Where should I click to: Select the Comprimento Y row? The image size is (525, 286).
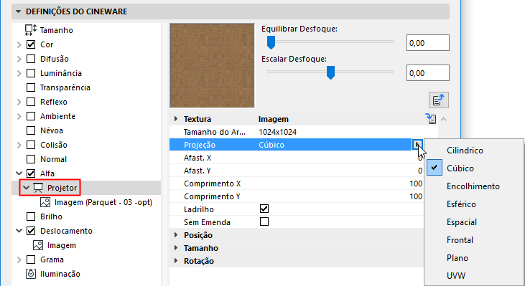click(x=297, y=196)
